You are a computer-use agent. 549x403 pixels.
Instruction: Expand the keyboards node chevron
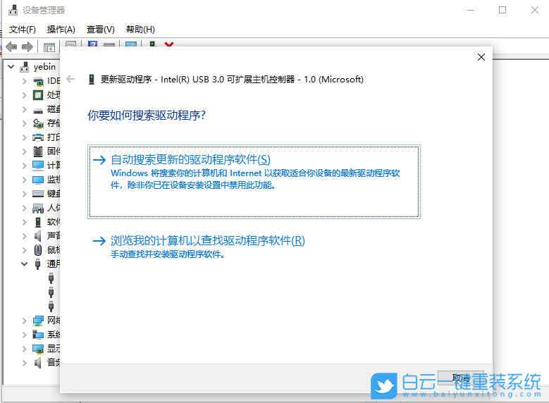[x=24, y=194]
